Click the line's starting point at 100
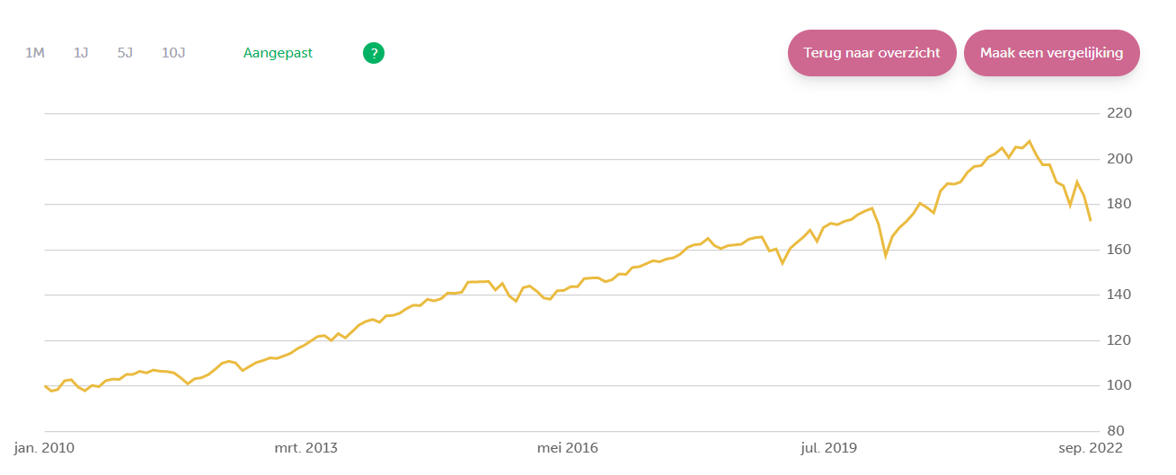The image size is (1176, 475). point(45,386)
